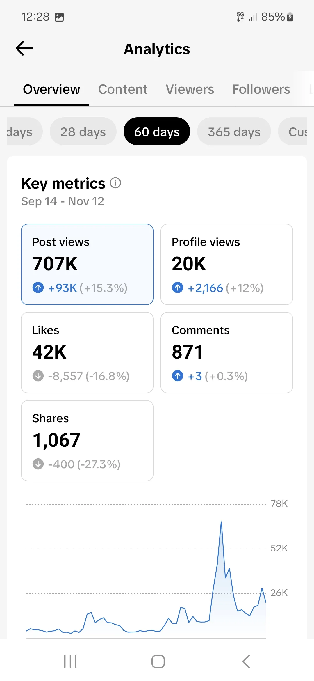Select the 365 days range chip
314x681 pixels.
(x=234, y=132)
